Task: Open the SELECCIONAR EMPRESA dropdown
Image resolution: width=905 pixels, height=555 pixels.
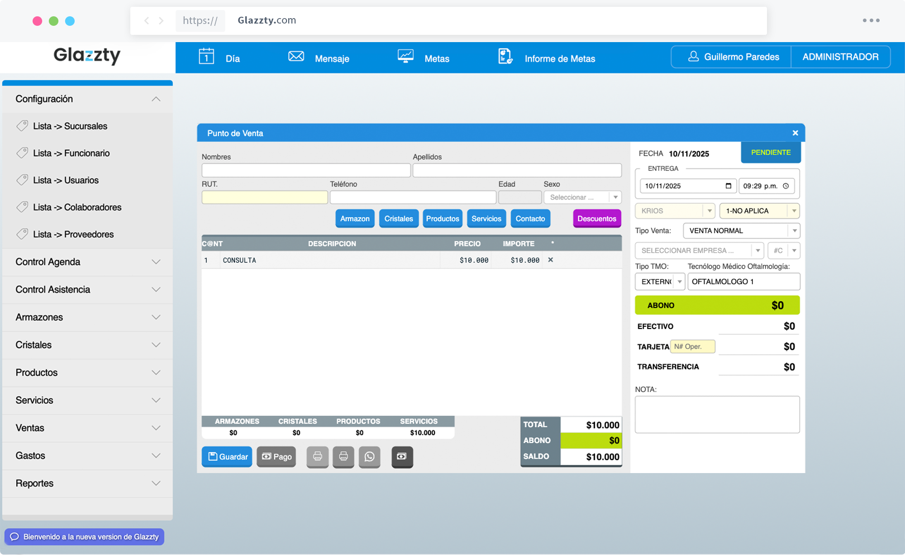Action: [x=757, y=250]
